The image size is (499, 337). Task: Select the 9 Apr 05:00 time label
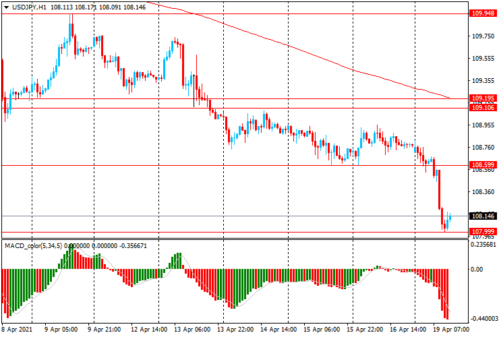[x=61, y=330]
